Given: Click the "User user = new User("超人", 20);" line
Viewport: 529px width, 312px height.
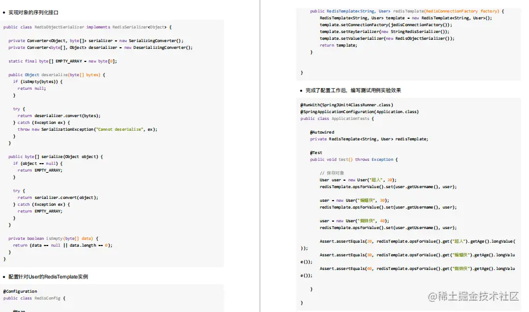Looking at the screenshot, I should coord(359,180).
